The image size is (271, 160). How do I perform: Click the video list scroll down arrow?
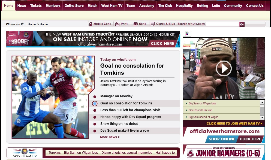pos(262,118)
